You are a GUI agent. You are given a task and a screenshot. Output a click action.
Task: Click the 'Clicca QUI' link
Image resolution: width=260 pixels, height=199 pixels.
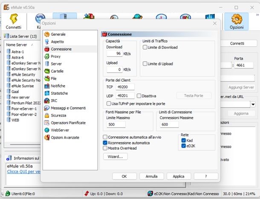pyautogui.click(x=23, y=172)
